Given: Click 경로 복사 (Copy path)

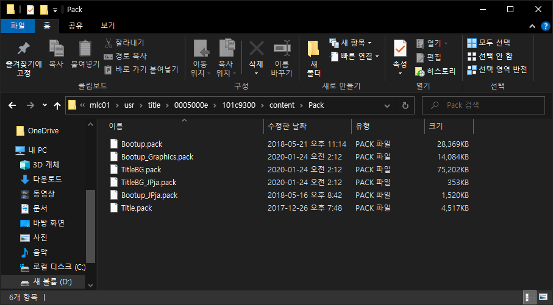Looking at the screenshot, I should click(x=125, y=57).
